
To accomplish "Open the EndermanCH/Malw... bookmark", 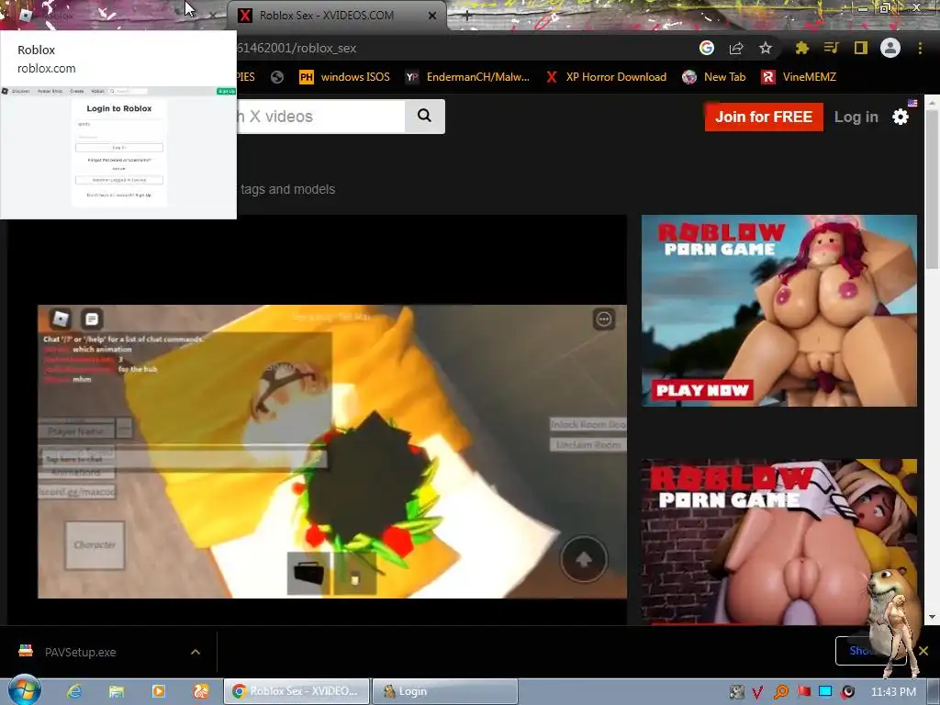I will pyautogui.click(x=467, y=77).
